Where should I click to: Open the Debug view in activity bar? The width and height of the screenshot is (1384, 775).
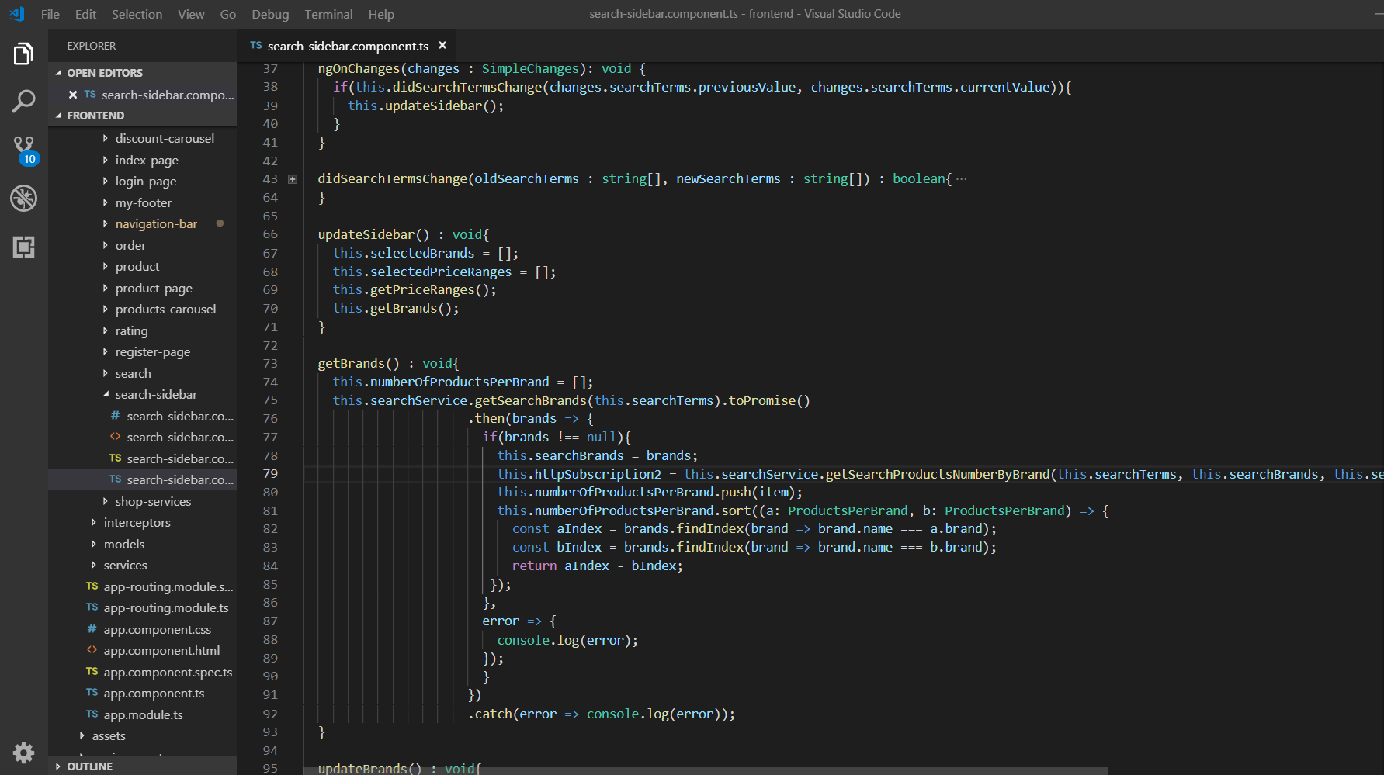(23, 199)
